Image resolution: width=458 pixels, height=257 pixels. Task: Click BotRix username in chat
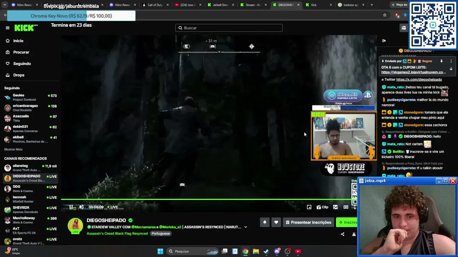tap(399, 152)
